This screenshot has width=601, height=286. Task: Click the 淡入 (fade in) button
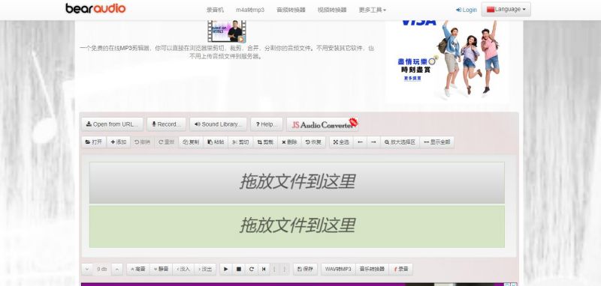click(x=183, y=270)
